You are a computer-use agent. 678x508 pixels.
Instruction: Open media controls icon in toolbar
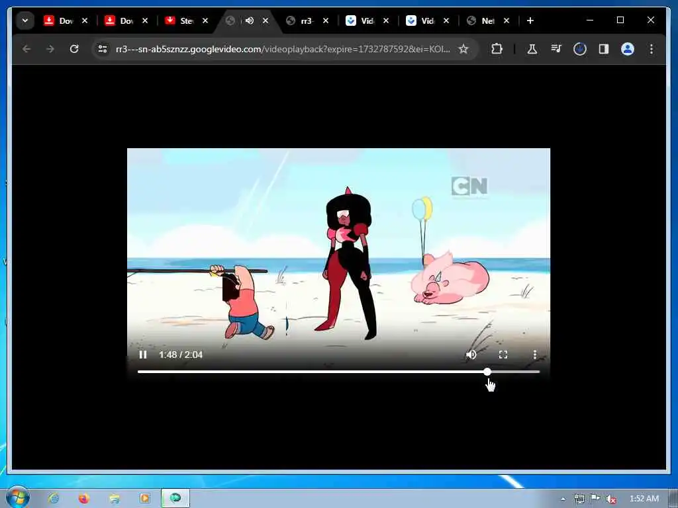point(556,49)
